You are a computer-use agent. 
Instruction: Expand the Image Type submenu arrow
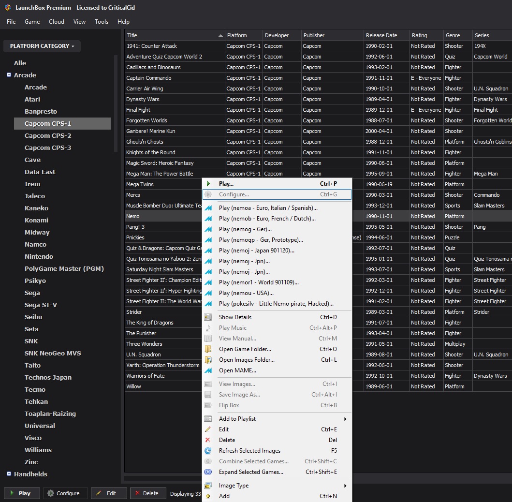(345, 486)
